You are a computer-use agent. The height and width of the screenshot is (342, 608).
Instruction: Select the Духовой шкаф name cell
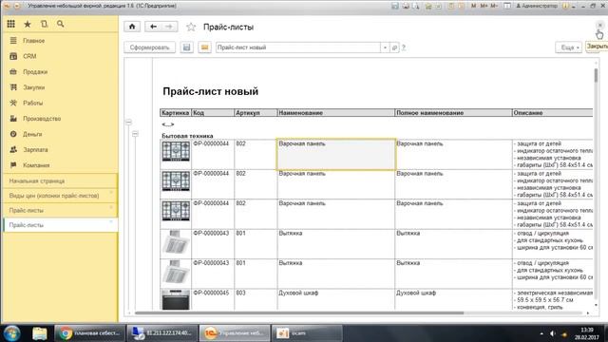[335, 299]
